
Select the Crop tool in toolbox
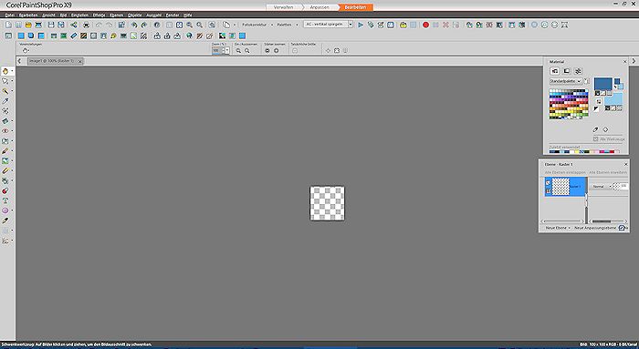(5, 111)
